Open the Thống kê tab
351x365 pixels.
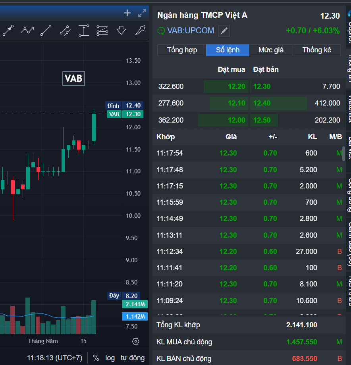[x=316, y=50]
